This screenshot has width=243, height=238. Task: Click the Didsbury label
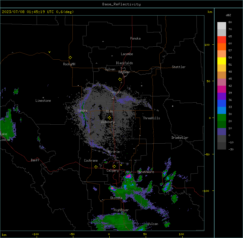point(108,122)
